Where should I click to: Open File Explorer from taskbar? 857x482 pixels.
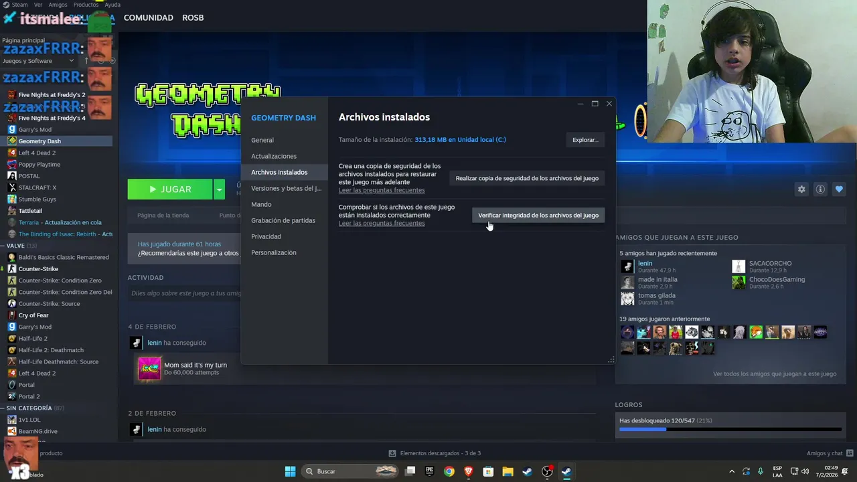[x=508, y=471]
